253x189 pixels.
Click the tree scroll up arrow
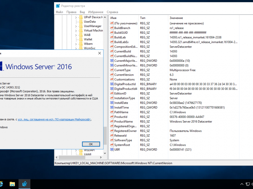(x=105, y=17)
